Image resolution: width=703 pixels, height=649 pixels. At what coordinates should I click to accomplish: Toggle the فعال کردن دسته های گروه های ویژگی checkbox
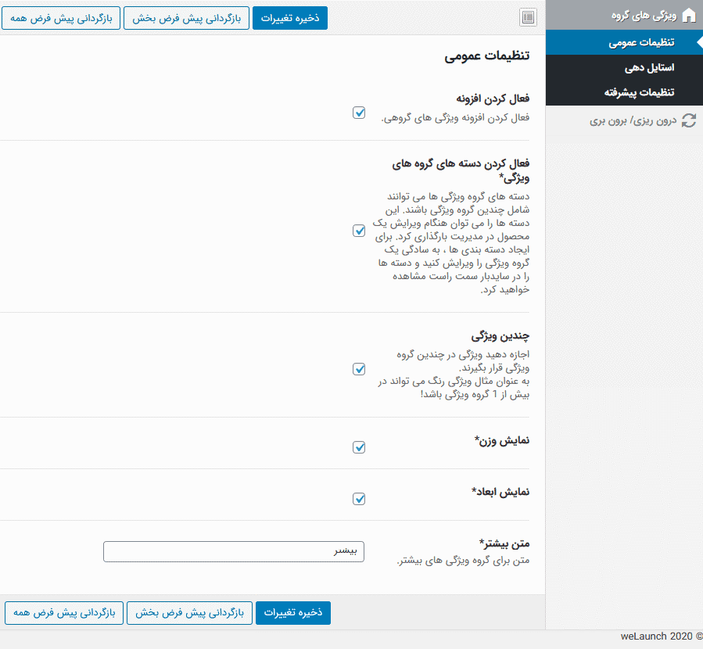359,231
